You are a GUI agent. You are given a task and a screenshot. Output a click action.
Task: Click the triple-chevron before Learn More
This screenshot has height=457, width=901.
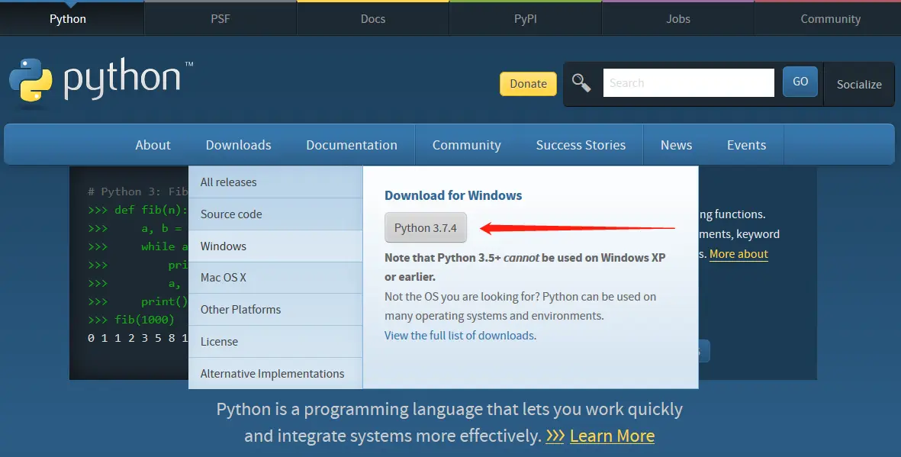(555, 436)
